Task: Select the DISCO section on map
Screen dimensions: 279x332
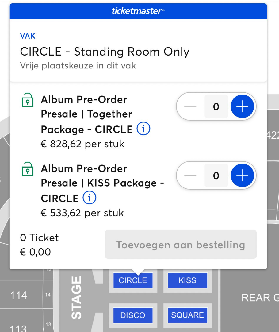Action: click(133, 315)
